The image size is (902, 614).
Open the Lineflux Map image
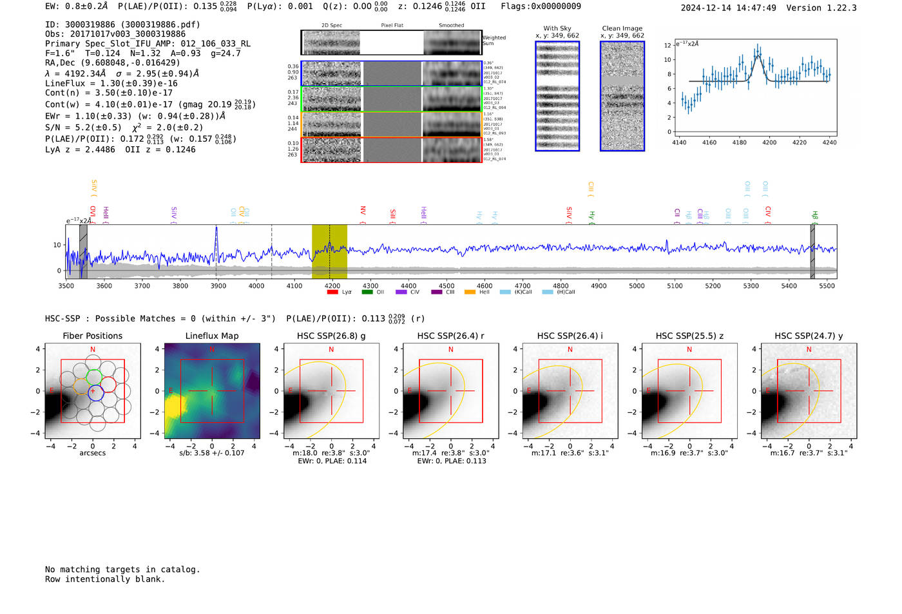(212, 390)
